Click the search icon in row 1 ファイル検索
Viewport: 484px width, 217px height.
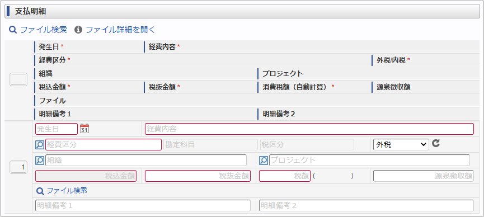[x=40, y=191]
